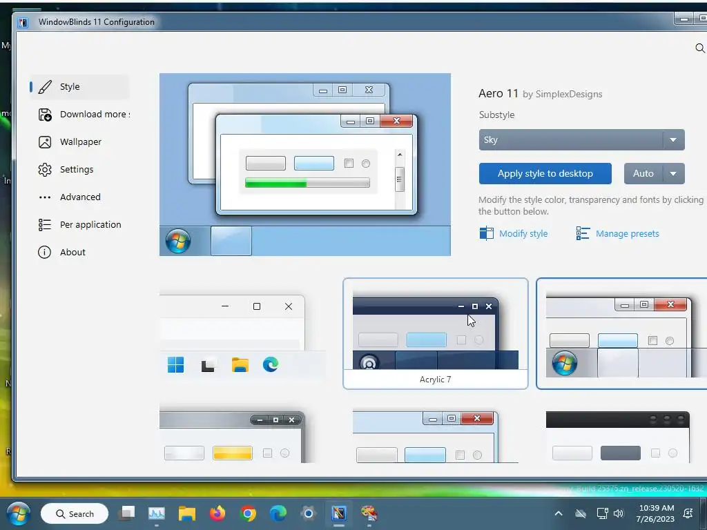Expand the Auto dropdown arrow
The image size is (707, 530).
click(x=674, y=173)
